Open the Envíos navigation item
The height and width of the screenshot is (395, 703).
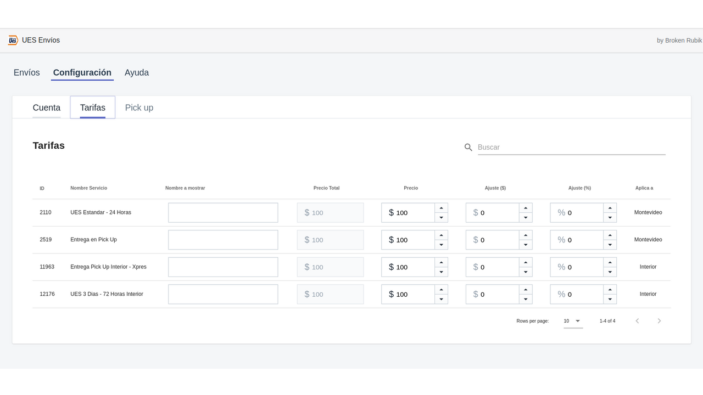(26, 72)
